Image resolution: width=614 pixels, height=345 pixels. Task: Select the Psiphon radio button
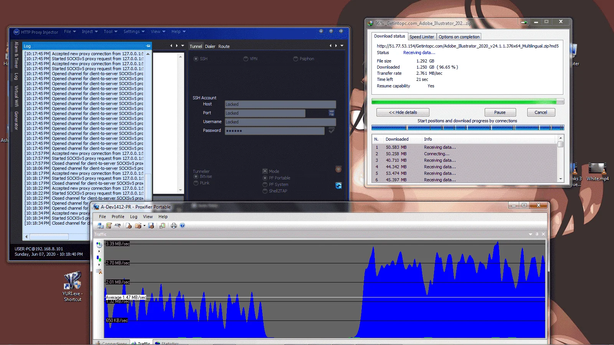tap(295, 59)
